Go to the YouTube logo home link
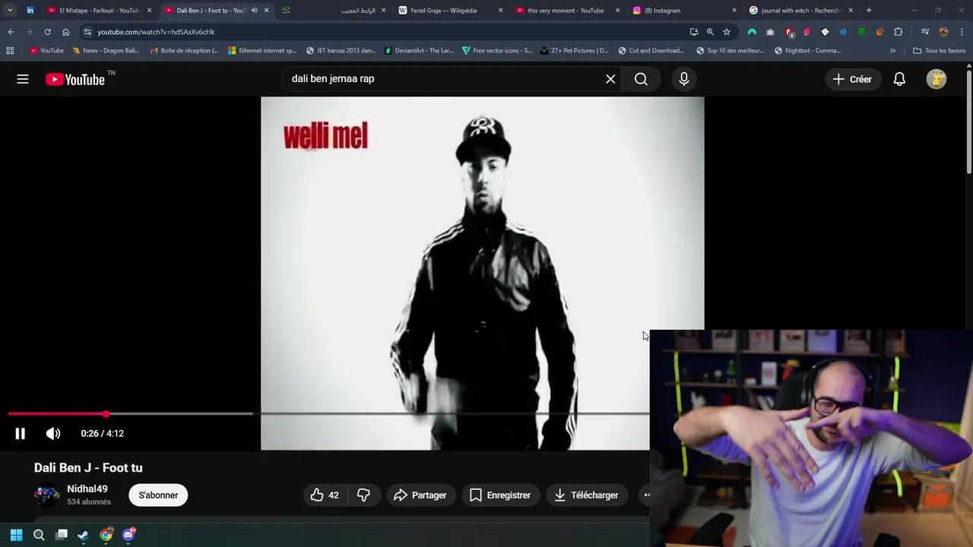The image size is (973, 547). click(75, 79)
